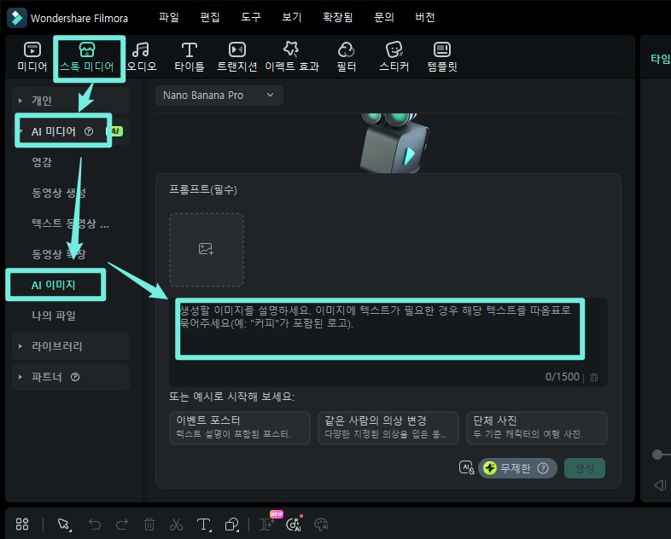Open the 버전 menu
This screenshot has height=539, width=671.
click(x=425, y=18)
